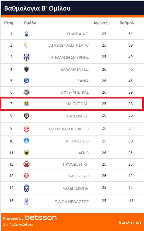Click the Βαθμολ column header
The width and height of the screenshot is (144, 231).
point(127,23)
